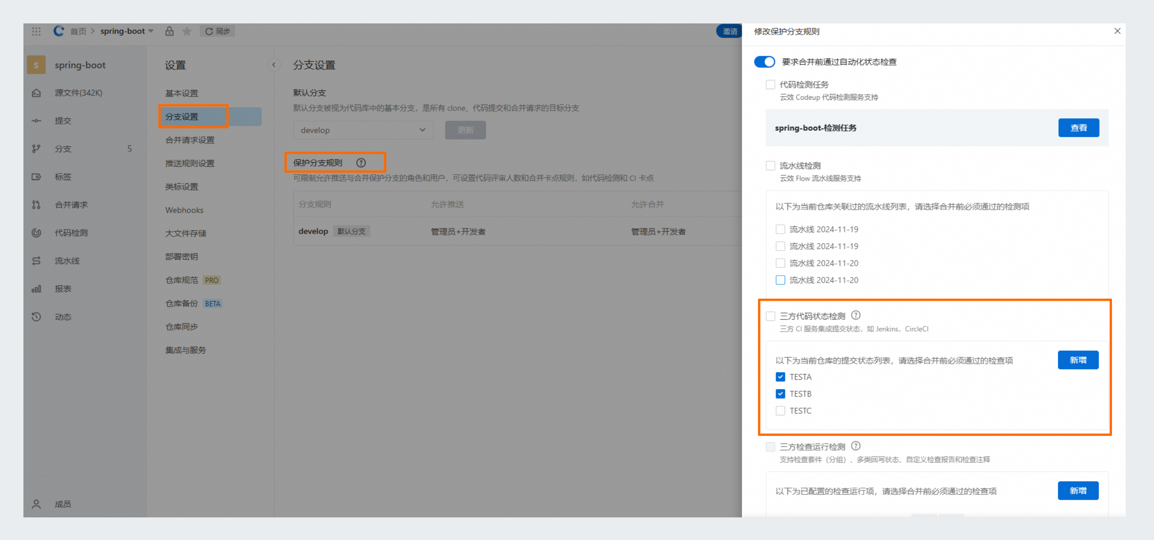Click the 分支 branch icon
Viewport: 1154px width, 540px height.
pyautogui.click(x=36, y=149)
